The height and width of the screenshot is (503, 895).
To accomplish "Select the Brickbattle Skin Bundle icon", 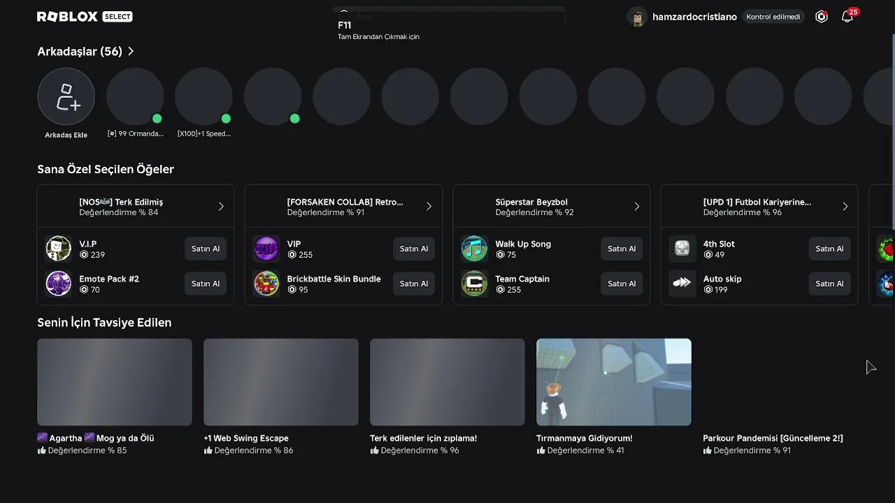I will [x=266, y=284].
